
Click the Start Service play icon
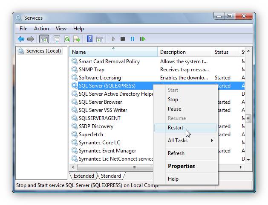113,39
